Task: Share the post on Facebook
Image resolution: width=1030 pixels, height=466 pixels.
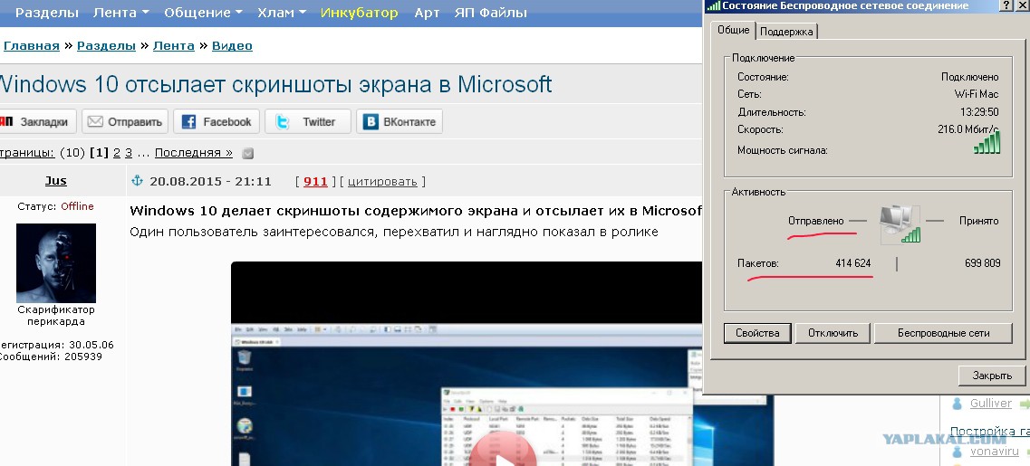Action: tap(217, 121)
